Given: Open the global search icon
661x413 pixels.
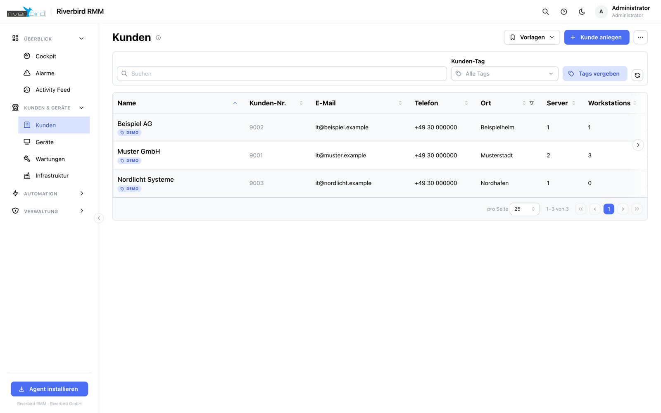Looking at the screenshot, I should (x=545, y=12).
